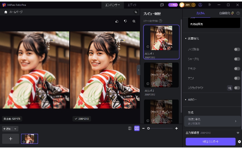Expand the AIカラー section
This screenshot has height=149, width=242.
(x=186, y=100)
